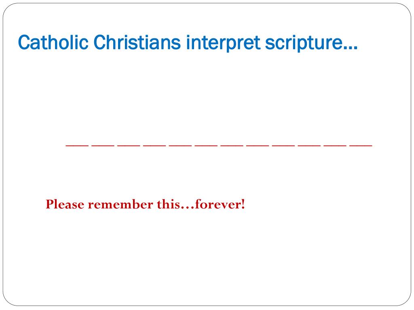
Task: Select the eleventh red blank line
Action: pyautogui.click(x=335, y=145)
